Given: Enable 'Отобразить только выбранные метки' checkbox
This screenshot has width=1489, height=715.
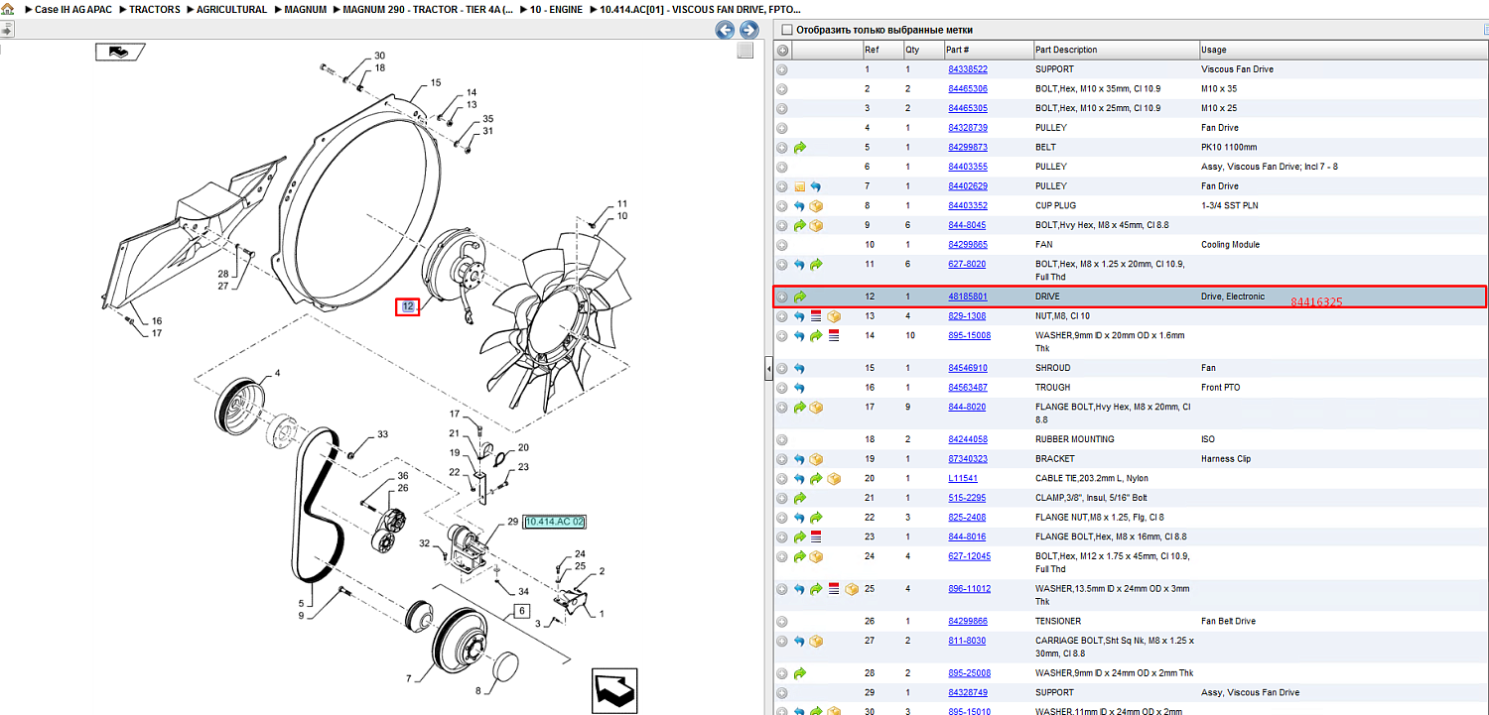Looking at the screenshot, I should tap(788, 30).
